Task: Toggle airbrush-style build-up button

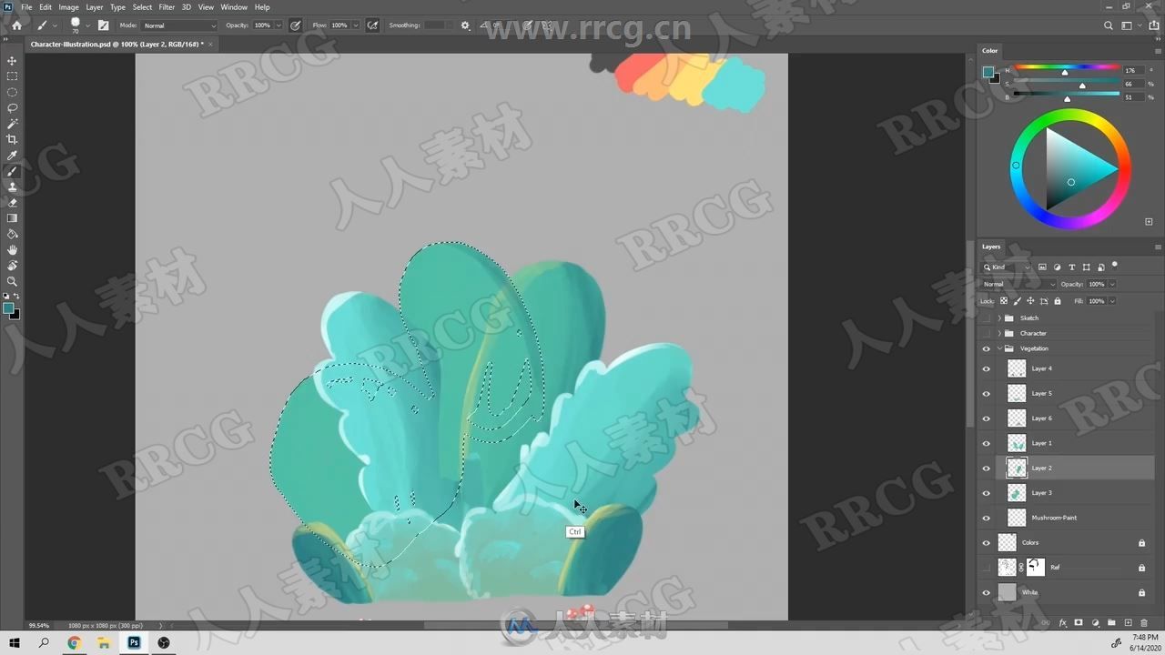Action: click(x=372, y=25)
